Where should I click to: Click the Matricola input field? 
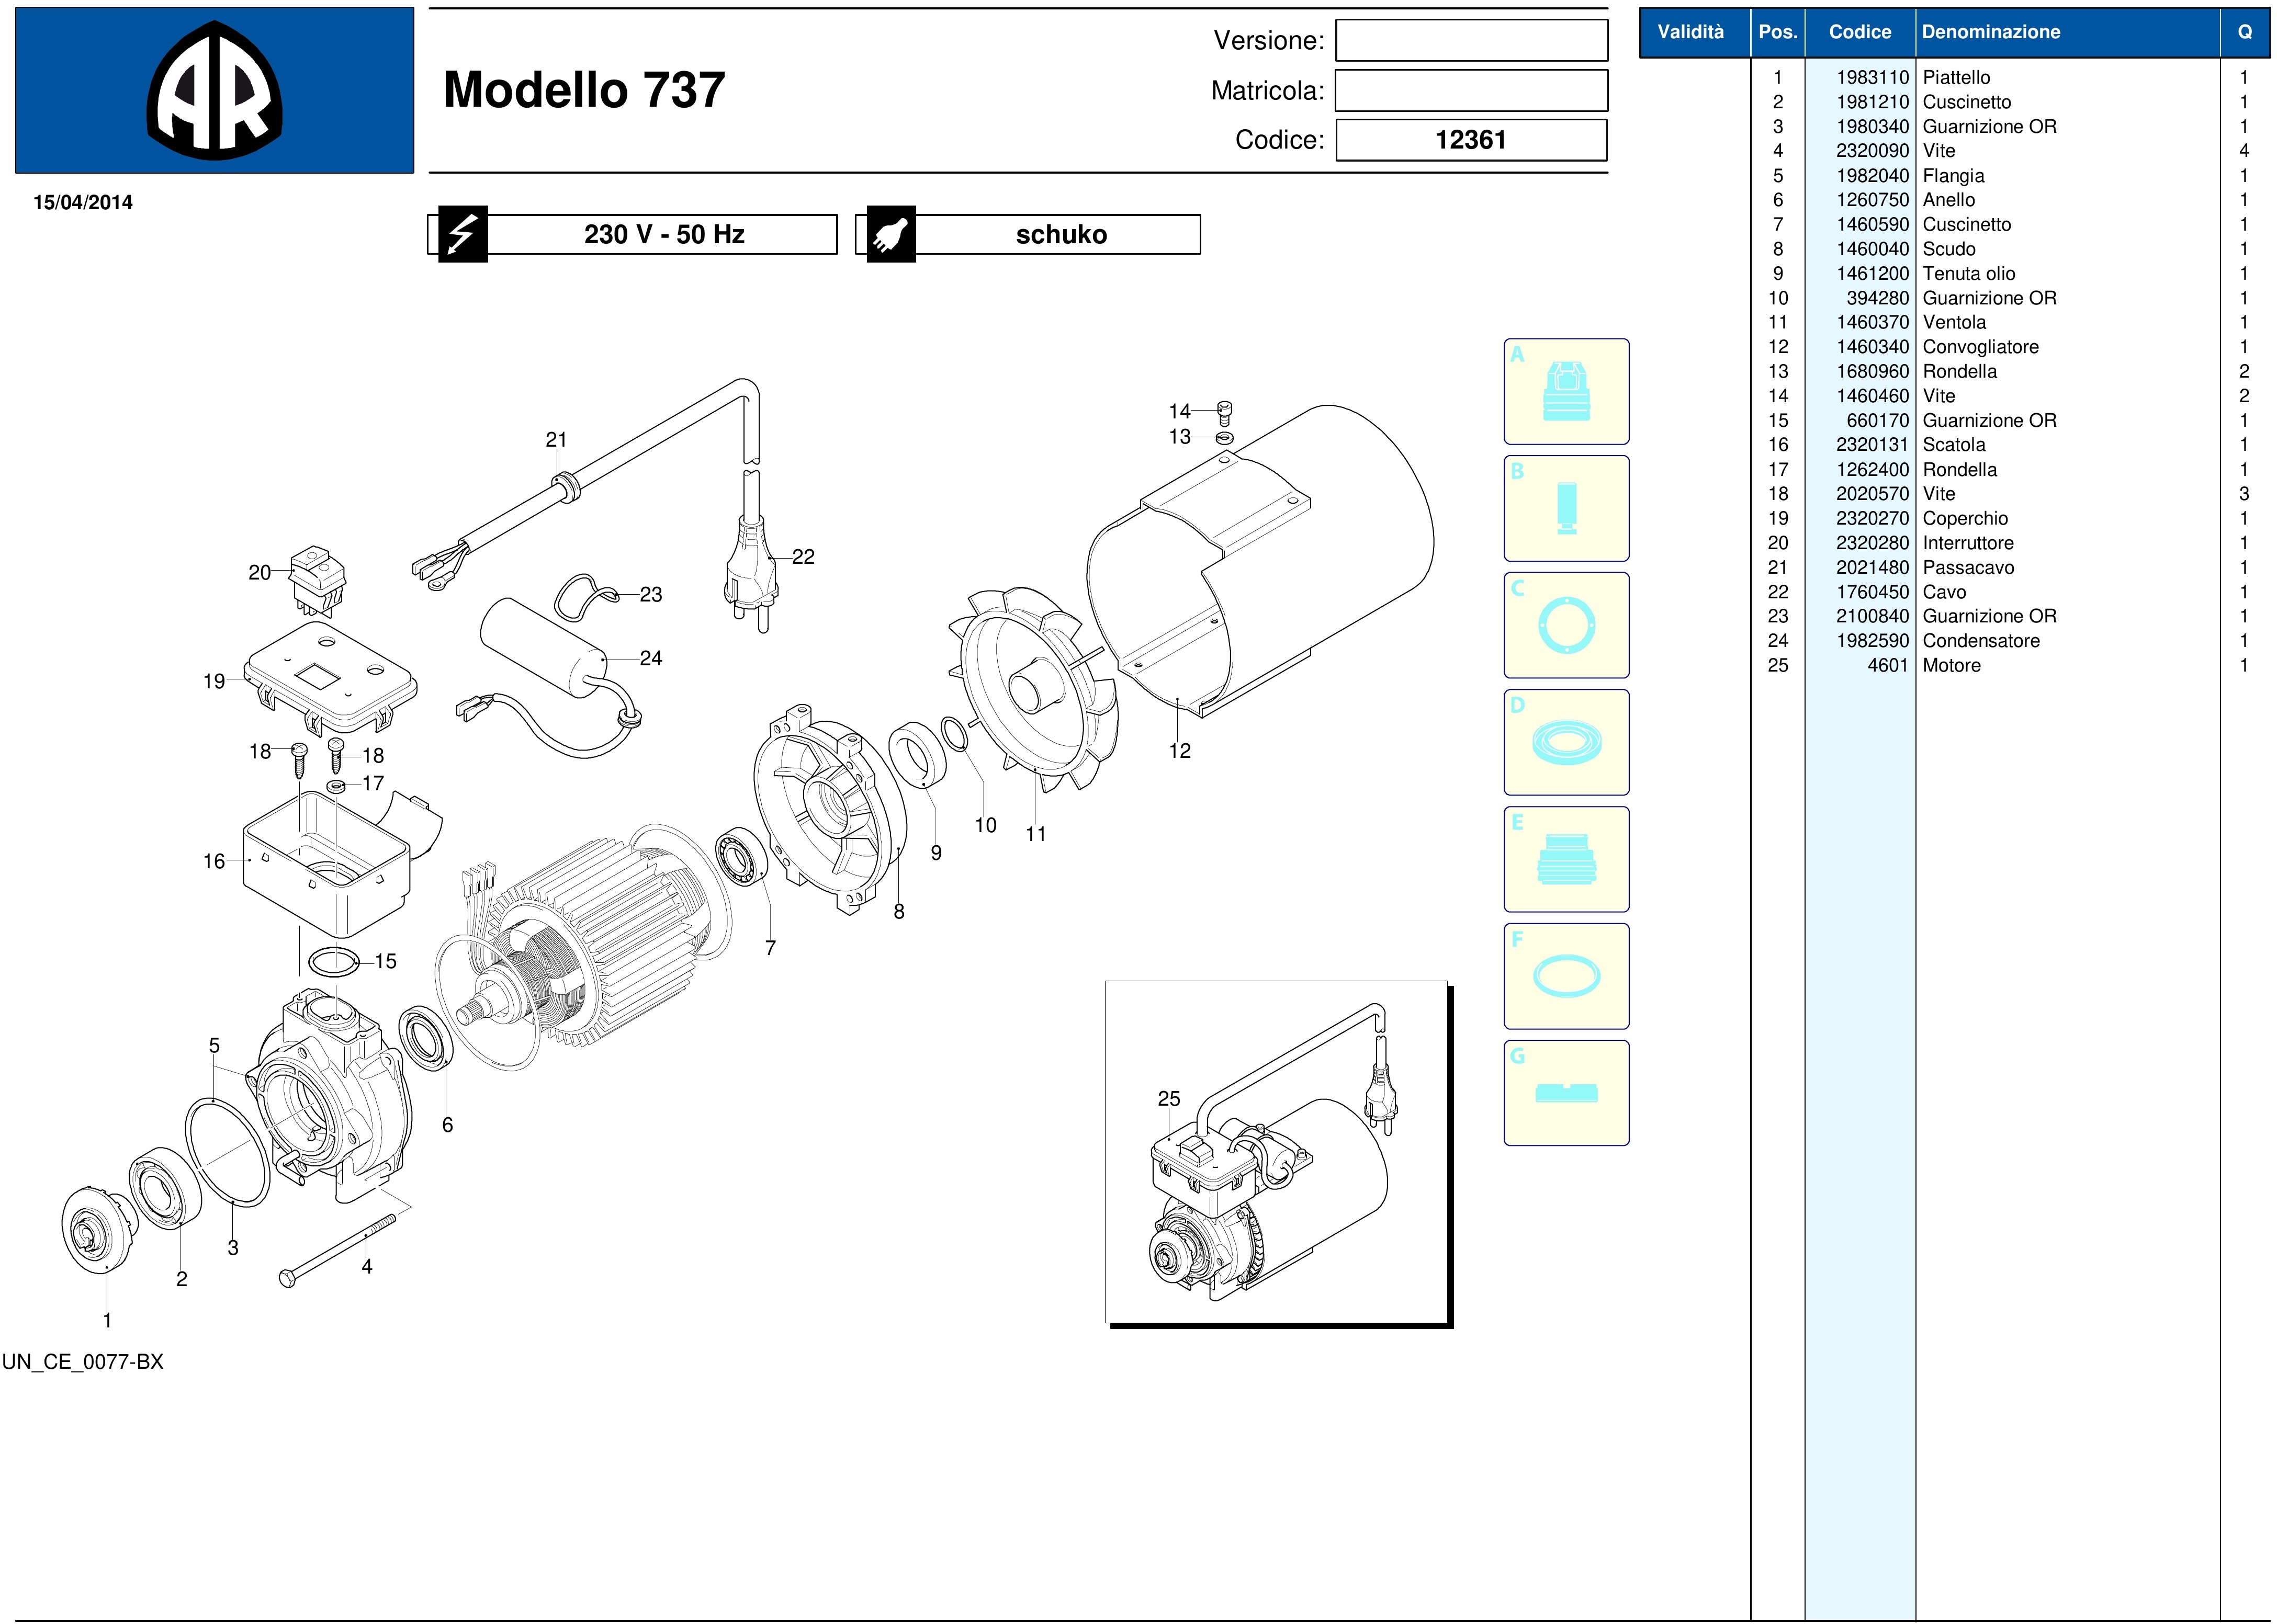[1471, 91]
